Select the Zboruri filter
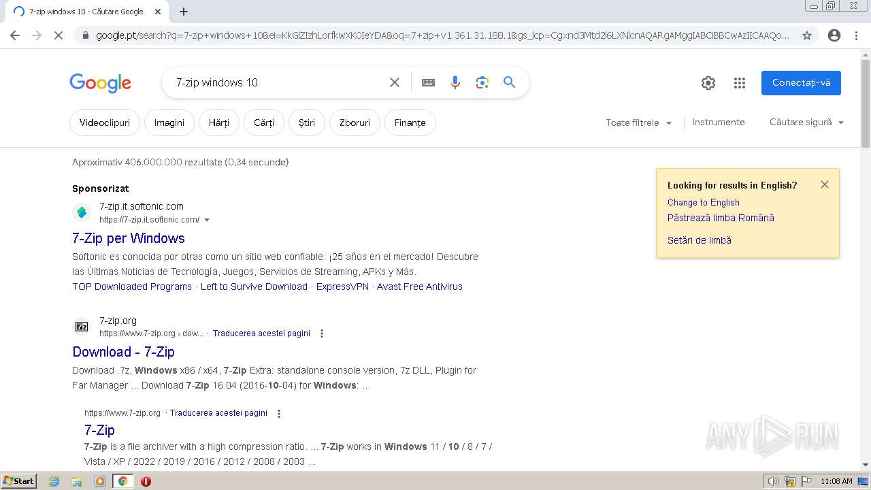The image size is (871, 490). coord(355,122)
